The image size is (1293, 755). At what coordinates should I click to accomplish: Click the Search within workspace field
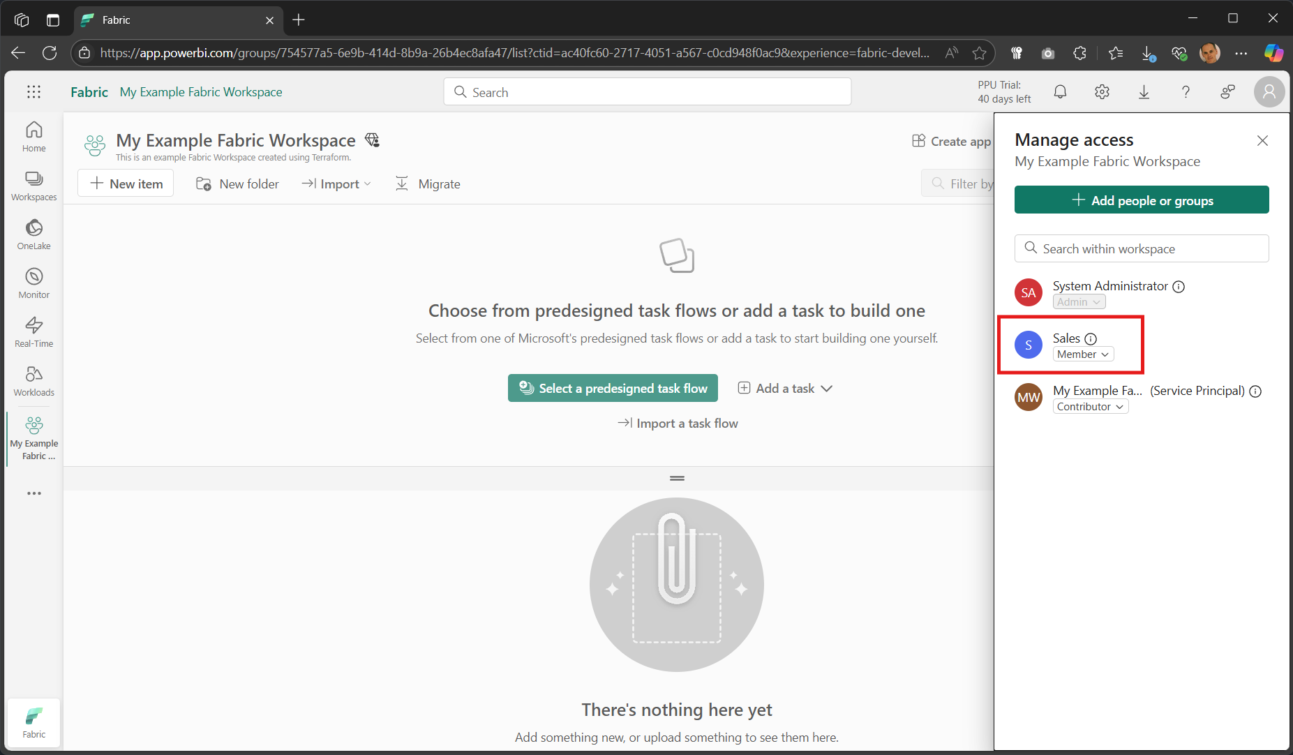pyautogui.click(x=1142, y=248)
